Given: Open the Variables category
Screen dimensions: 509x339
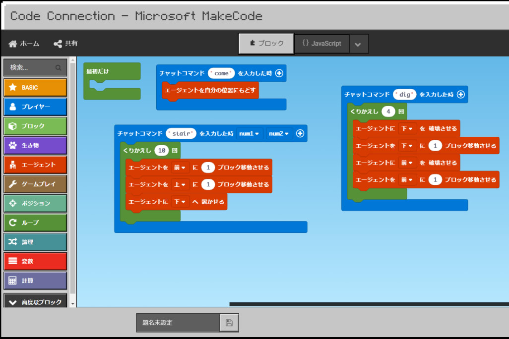Looking at the screenshot, I should coord(35,261).
